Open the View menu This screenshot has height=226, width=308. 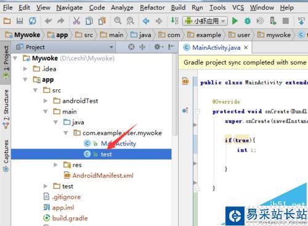(43, 7)
